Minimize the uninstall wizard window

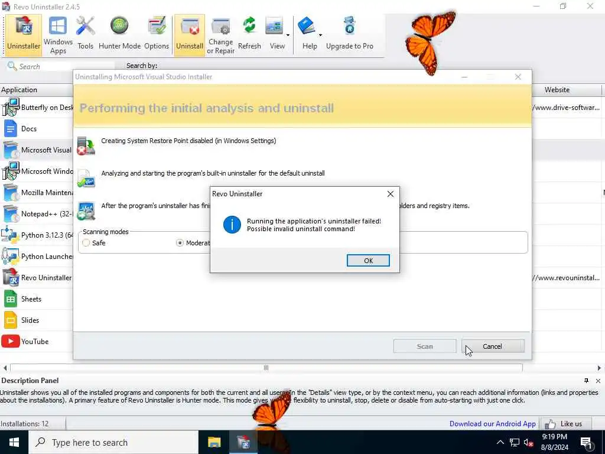[464, 77]
